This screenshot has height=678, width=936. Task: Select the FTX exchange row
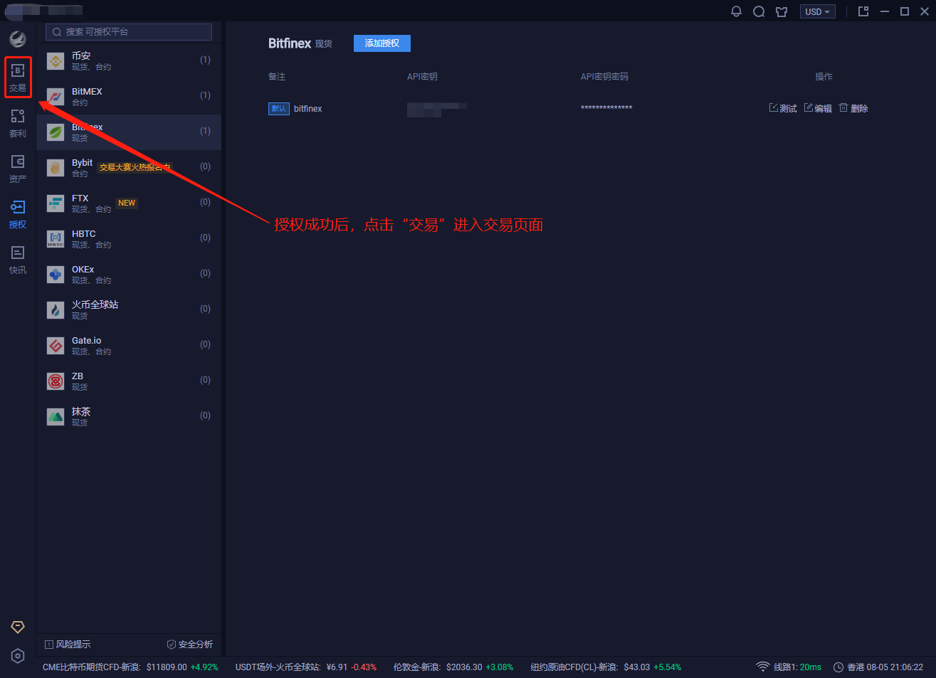click(129, 203)
